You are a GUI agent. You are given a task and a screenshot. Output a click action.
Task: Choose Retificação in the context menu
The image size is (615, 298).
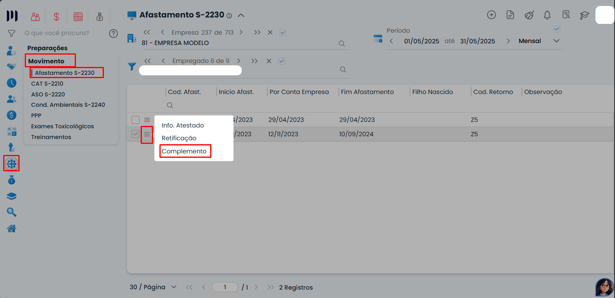179,138
